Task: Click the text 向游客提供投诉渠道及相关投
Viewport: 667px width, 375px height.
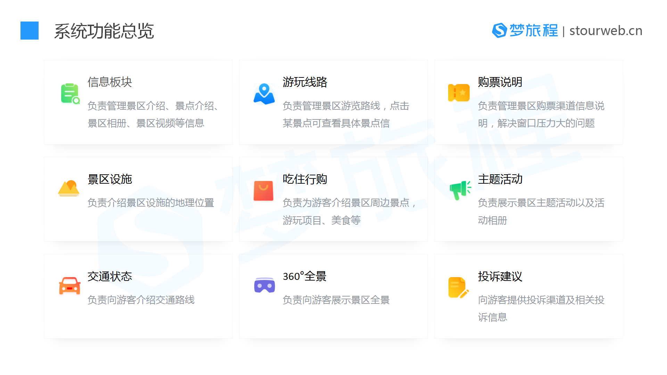Action: (541, 300)
